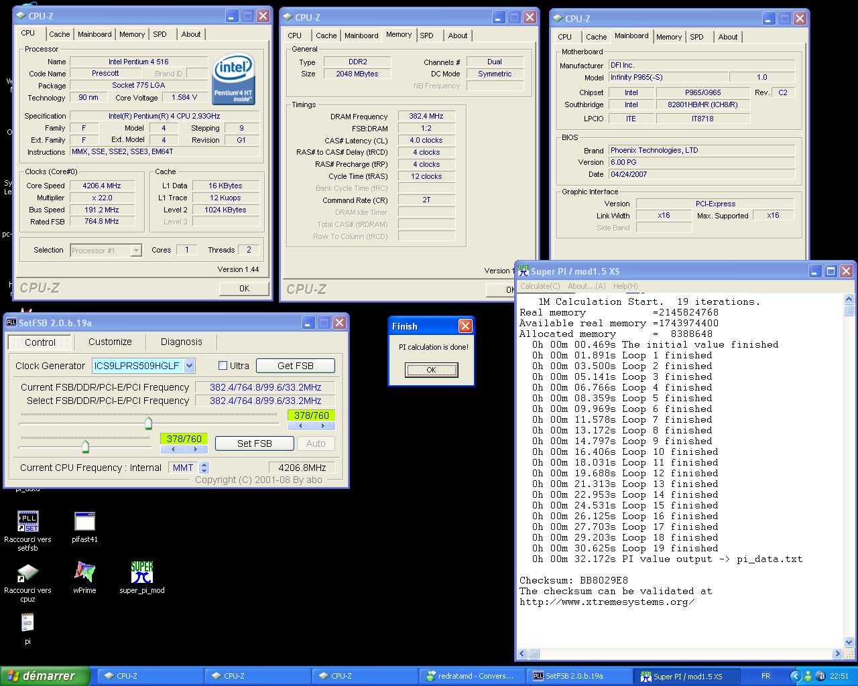
Task: Open the pi text file icon
Action: click(27, 629)
